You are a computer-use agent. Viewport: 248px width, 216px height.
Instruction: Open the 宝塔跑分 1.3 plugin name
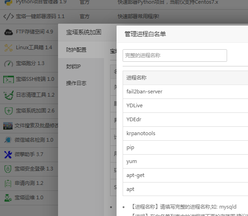click(x=30, y=63)
